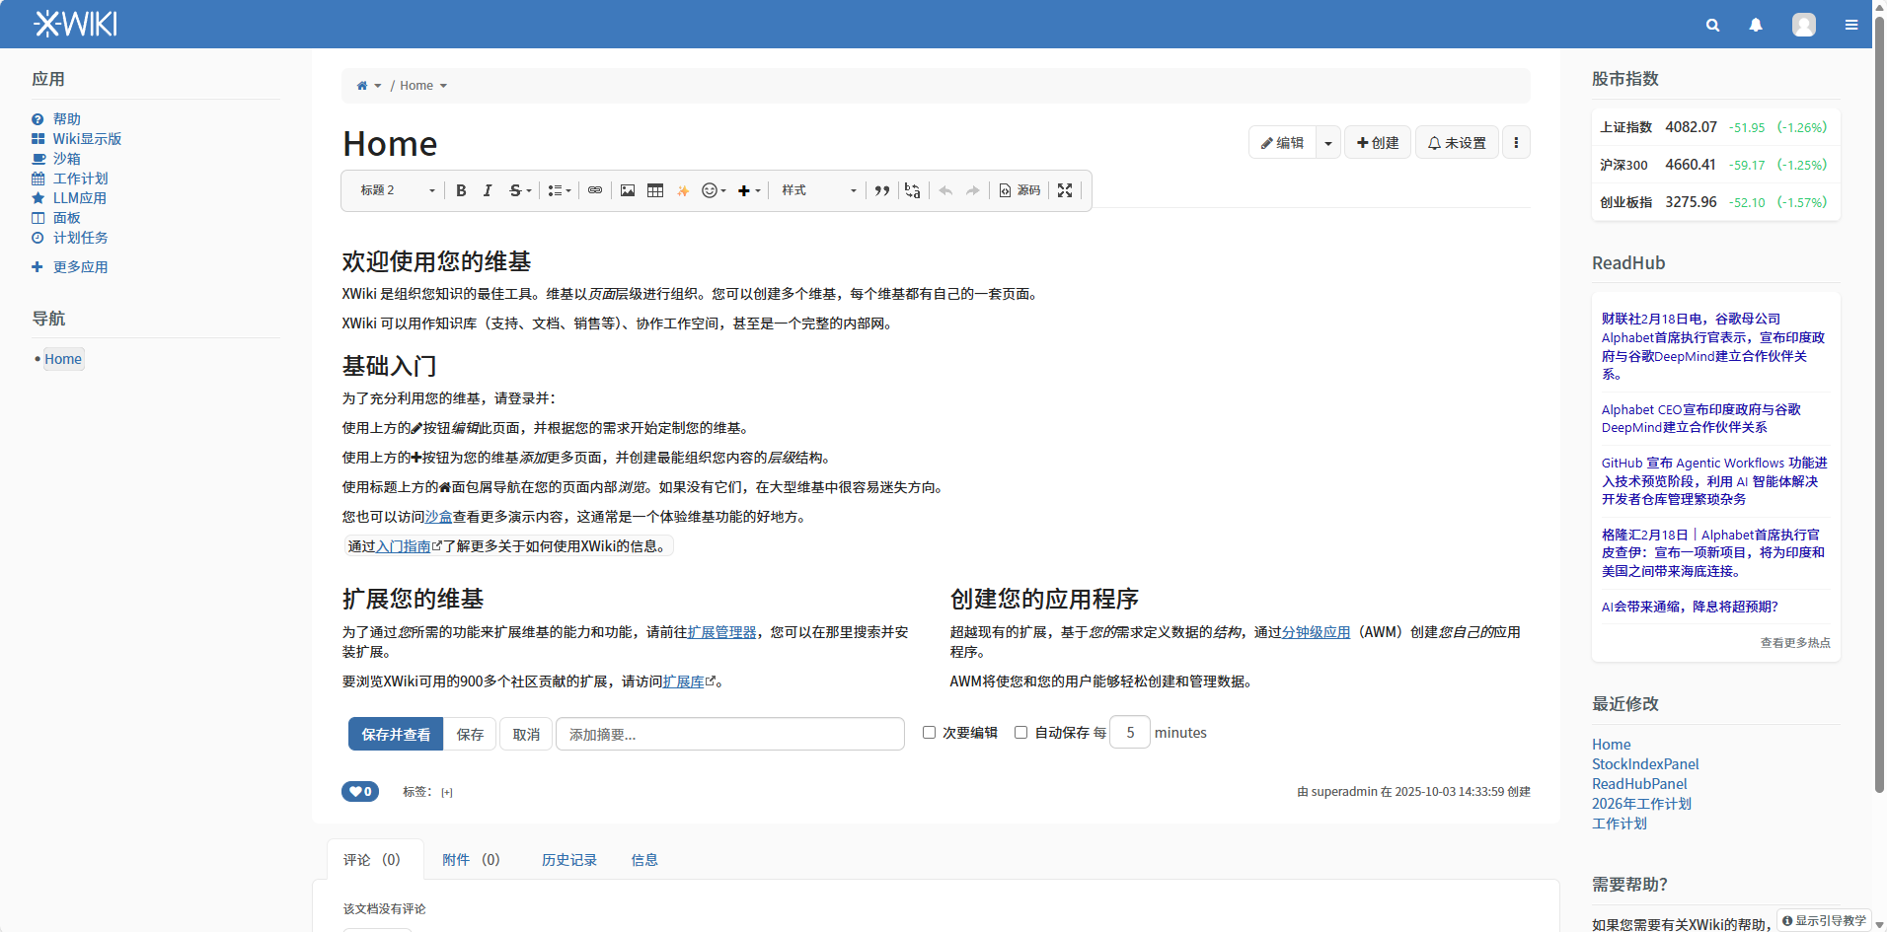Toggle bold formatting in the editor
This screenshot has height=932, width=1887.
coord(461,190)
